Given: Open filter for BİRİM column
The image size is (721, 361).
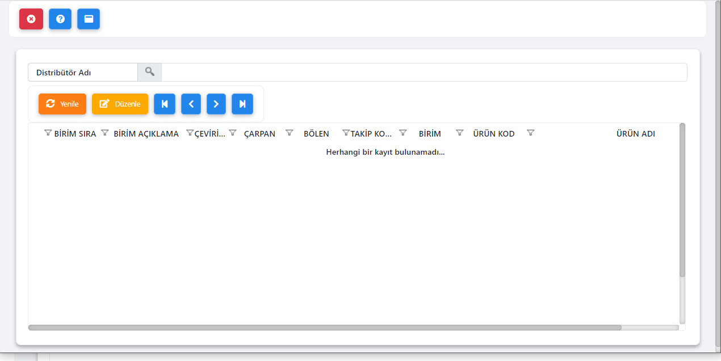Looking at the screenshot, I should click(x=403, y=133).
